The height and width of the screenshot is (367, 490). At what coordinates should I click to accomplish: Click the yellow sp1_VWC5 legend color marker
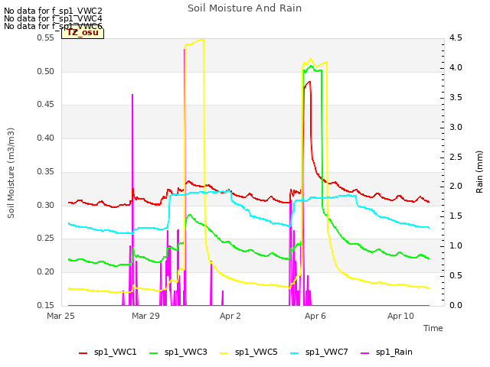coord(224,353)
